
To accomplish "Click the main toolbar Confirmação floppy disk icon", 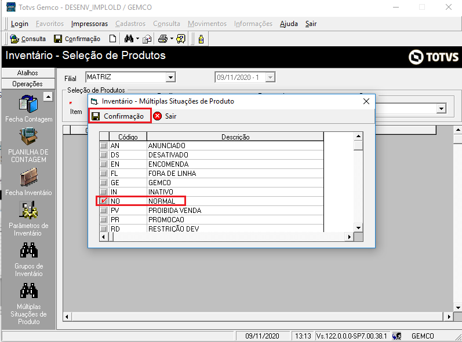I will [x=58, y=39].
